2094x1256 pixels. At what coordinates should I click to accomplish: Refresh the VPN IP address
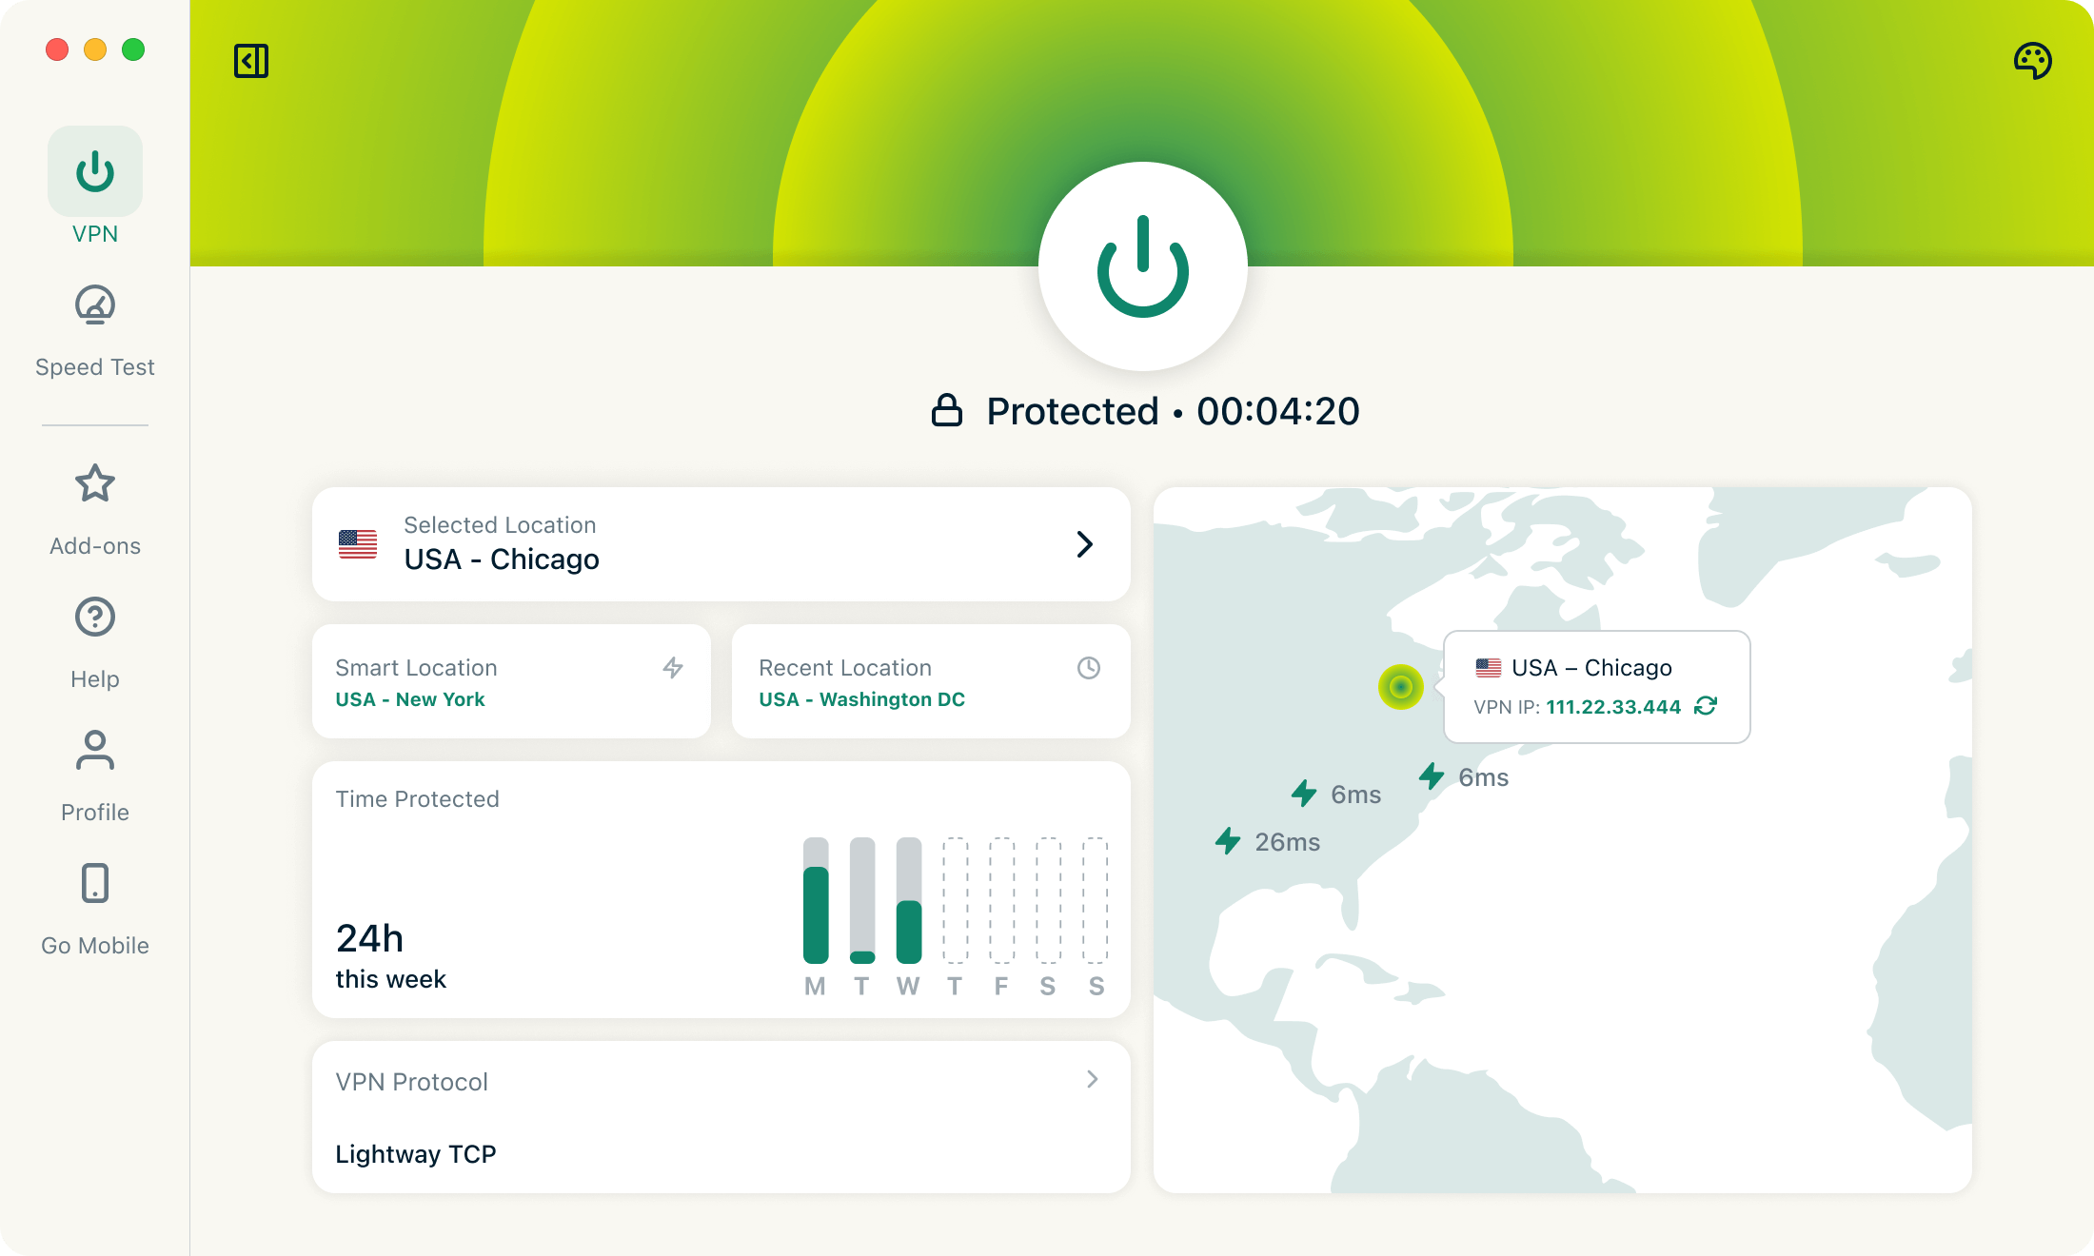tap(1706, 706)
